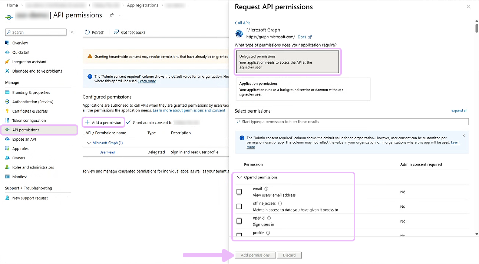Click the Permission column header in panel
The height and width of the screenshot is (264, 479).
pyautogui.click(x=253, y=164)
